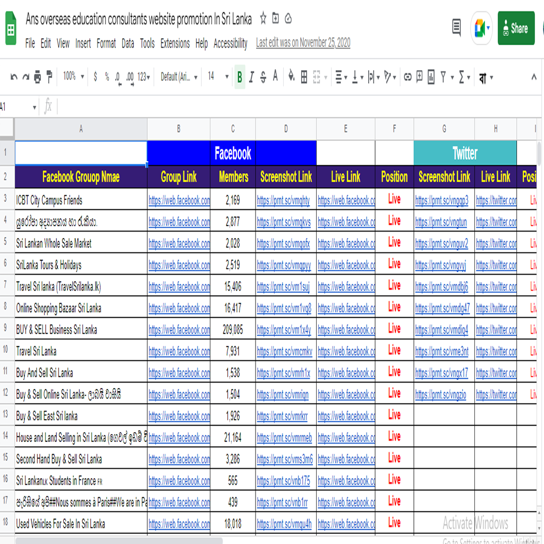Open the vertical align dropdown
Viewport: 544px width, 544px height.
tap(358, 77)
